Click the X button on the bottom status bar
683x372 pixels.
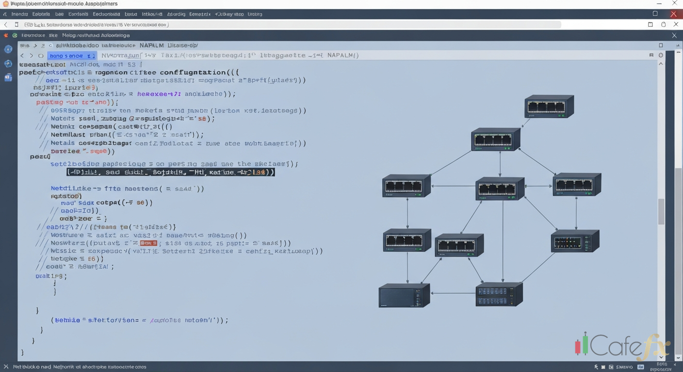click(5, 367)
